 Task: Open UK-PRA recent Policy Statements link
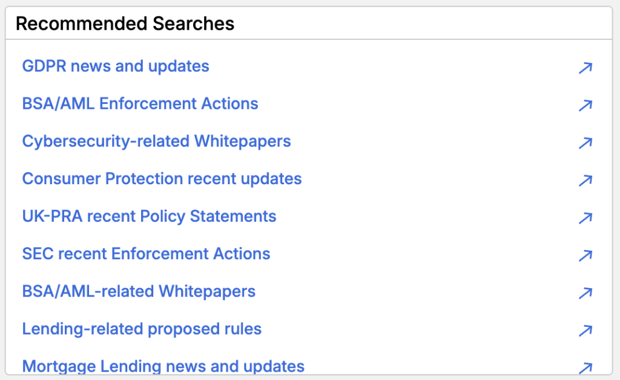tap(149, 216)
